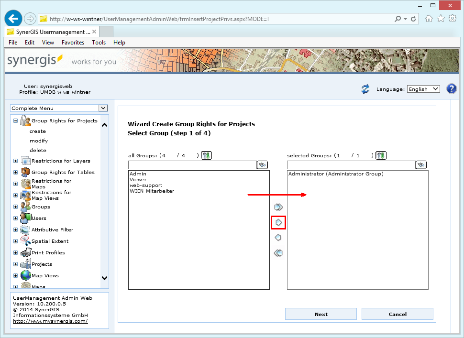Viewport: 464px width, 338px height.
Task: Click the sort icon next to all Groups count
Action: (x=206, y=155)
